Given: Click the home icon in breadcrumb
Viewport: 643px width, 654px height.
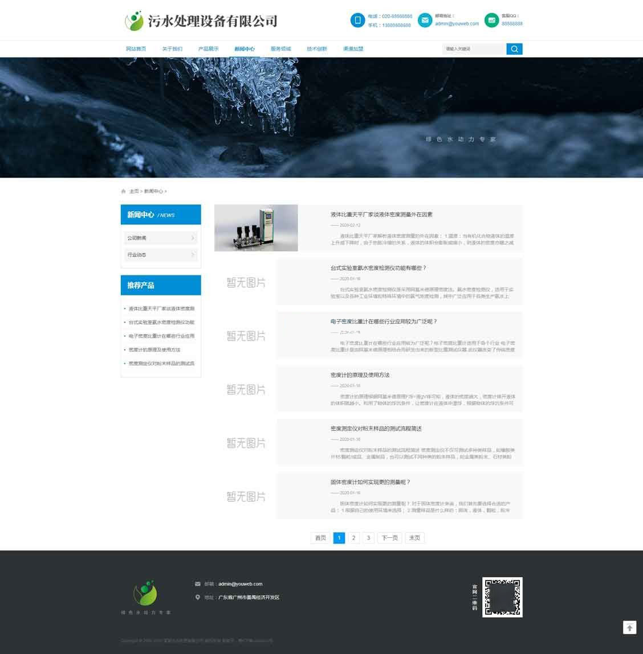Looking at the screenshot, I should (x=123, y=191).
